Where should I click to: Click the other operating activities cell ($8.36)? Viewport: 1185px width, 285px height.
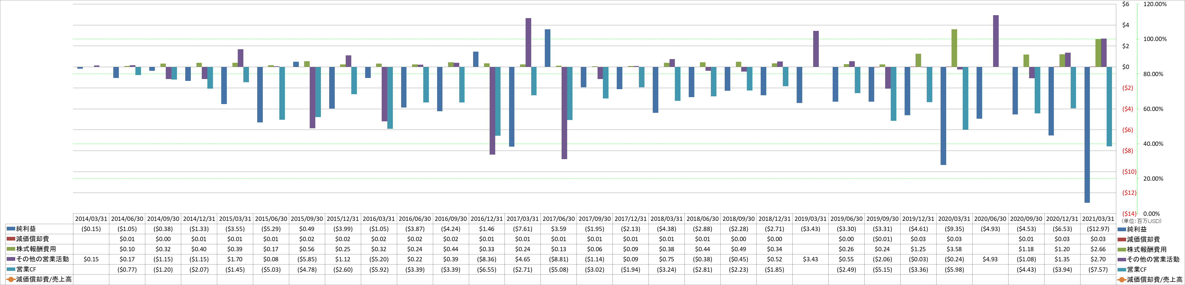pyautogui.click(x=487, y=259)
